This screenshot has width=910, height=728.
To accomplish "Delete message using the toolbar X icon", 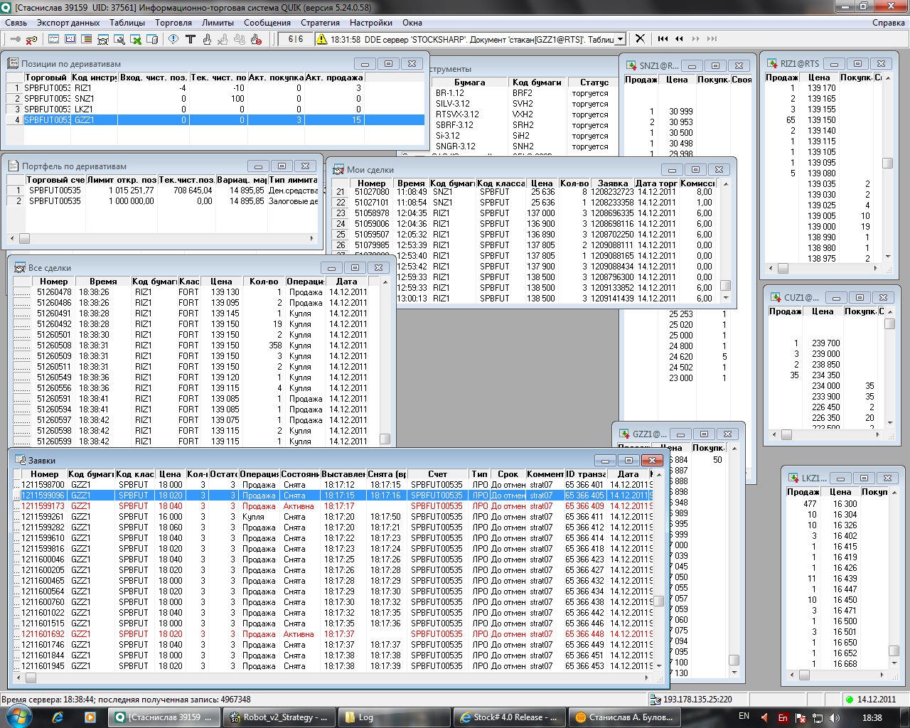I will click(x=640, y=39).
